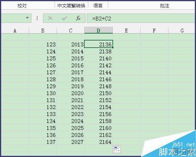Select cell containing 130

[43, 93]
